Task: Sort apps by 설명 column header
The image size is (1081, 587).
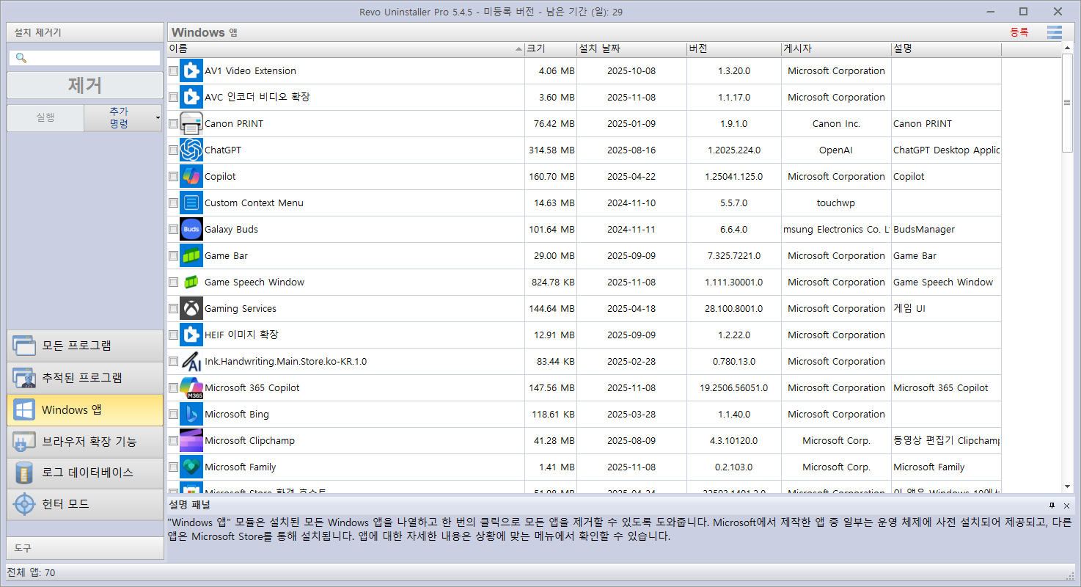Action: pos(946,49)
